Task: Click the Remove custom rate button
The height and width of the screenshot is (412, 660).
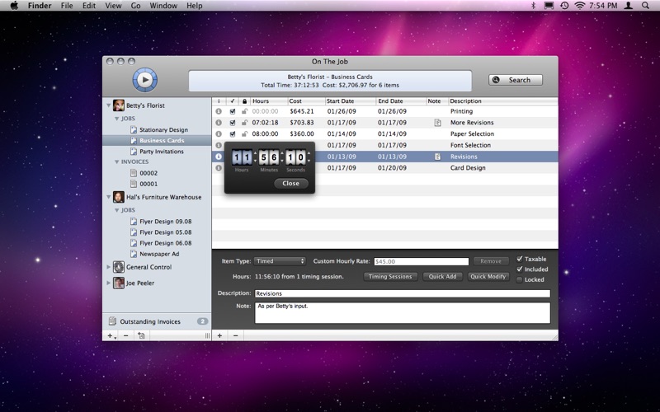Action: pyautogui.click(x=491, y=261)
